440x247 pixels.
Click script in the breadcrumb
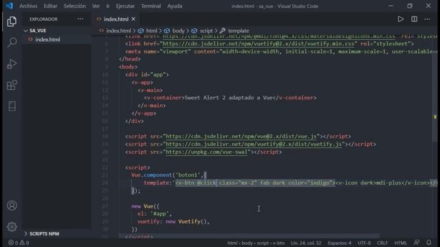pyautogui.click(x=206, y=30)
